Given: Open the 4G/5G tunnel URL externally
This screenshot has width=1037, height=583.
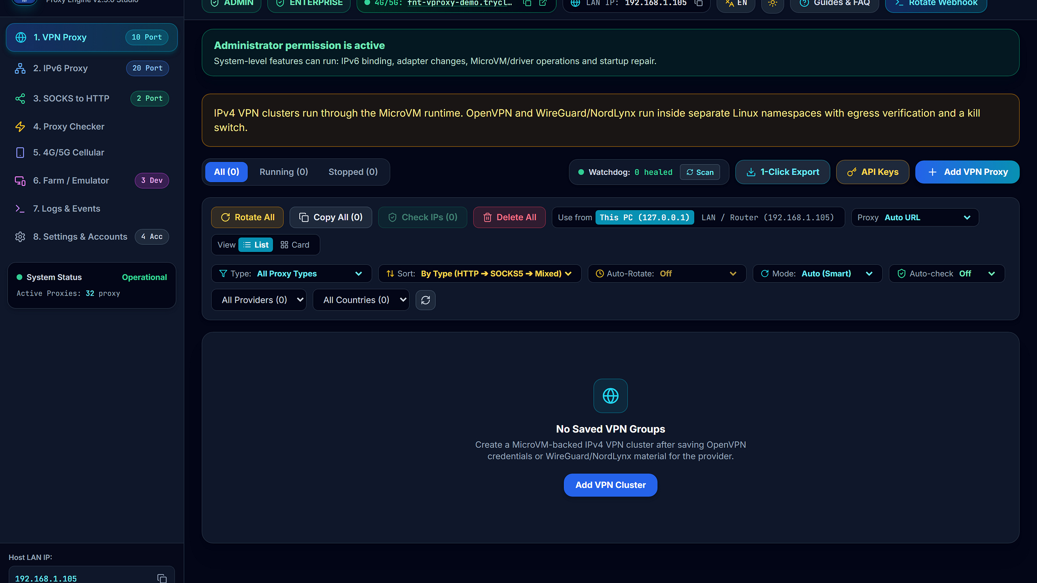Looking at the screenshot, I should (543, 3).
